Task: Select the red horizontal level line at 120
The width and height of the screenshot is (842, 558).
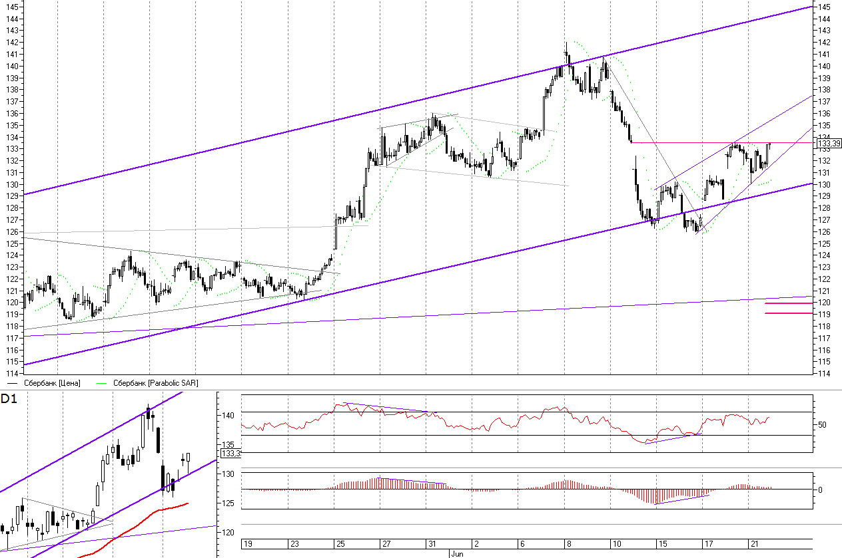Action: click(789, 303)
